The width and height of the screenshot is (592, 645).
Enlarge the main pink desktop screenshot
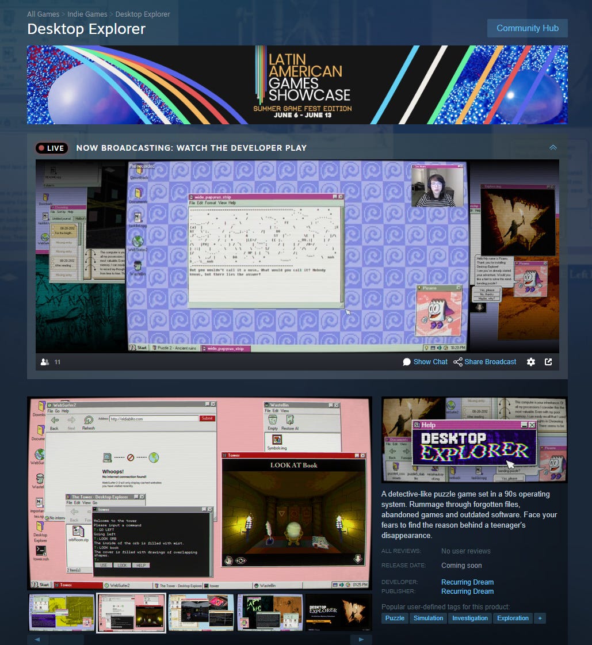200,493
